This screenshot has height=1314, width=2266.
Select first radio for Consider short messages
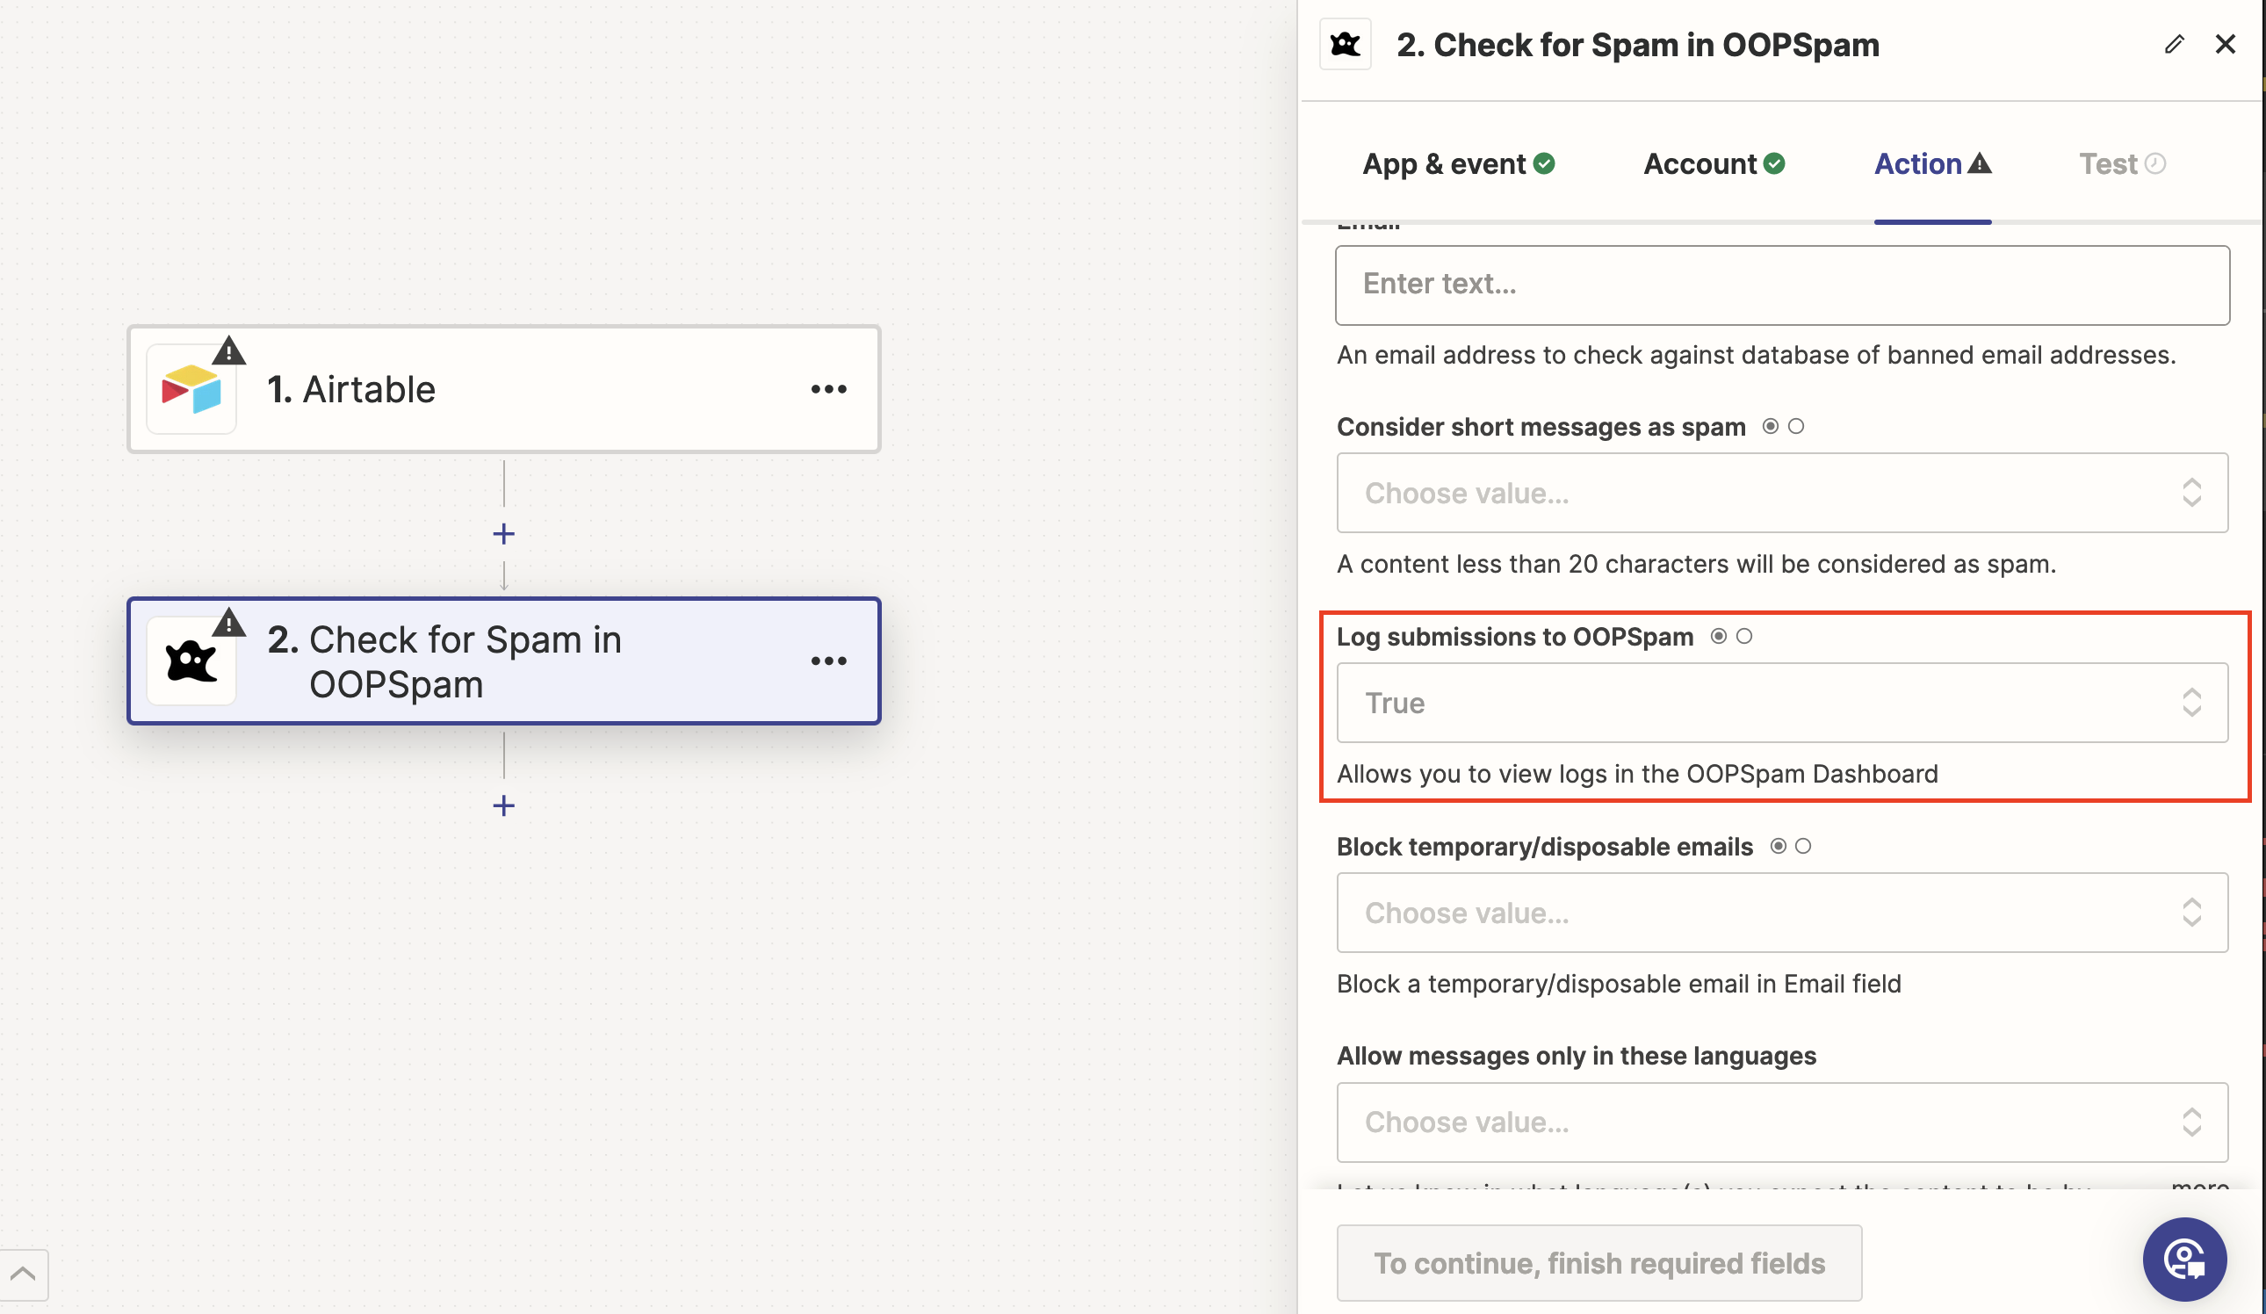click(x=1771, y=426)
